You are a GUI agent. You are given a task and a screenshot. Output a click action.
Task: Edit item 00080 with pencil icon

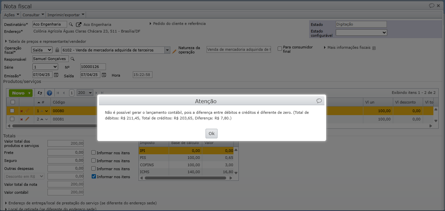point(27,110)
